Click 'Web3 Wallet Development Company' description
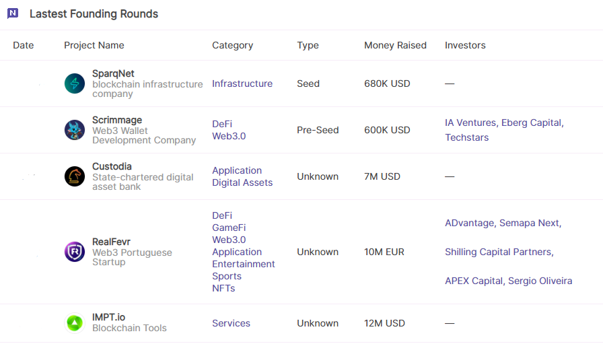The image size is (603, 344). click(144, 135)
